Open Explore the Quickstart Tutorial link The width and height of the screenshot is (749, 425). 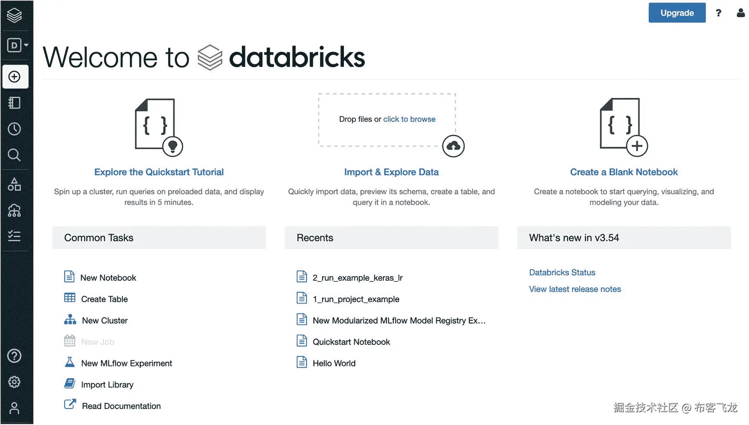159,172
